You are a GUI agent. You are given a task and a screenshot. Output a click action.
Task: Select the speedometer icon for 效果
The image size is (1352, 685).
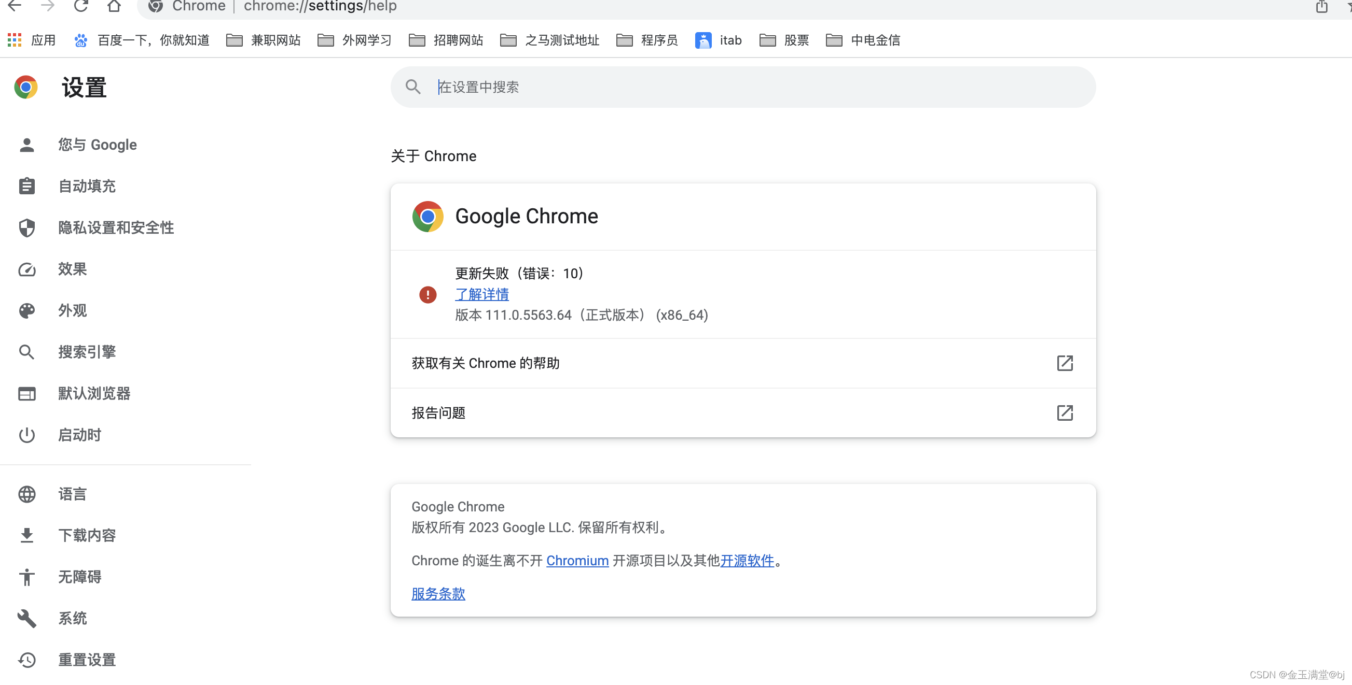tap(27, 269)
